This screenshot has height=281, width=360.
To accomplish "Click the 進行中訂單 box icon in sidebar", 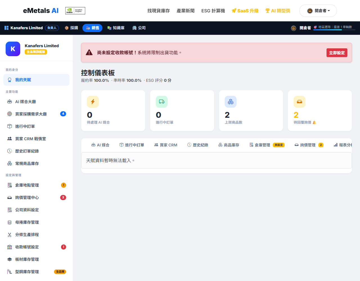I will pos(10,126).
